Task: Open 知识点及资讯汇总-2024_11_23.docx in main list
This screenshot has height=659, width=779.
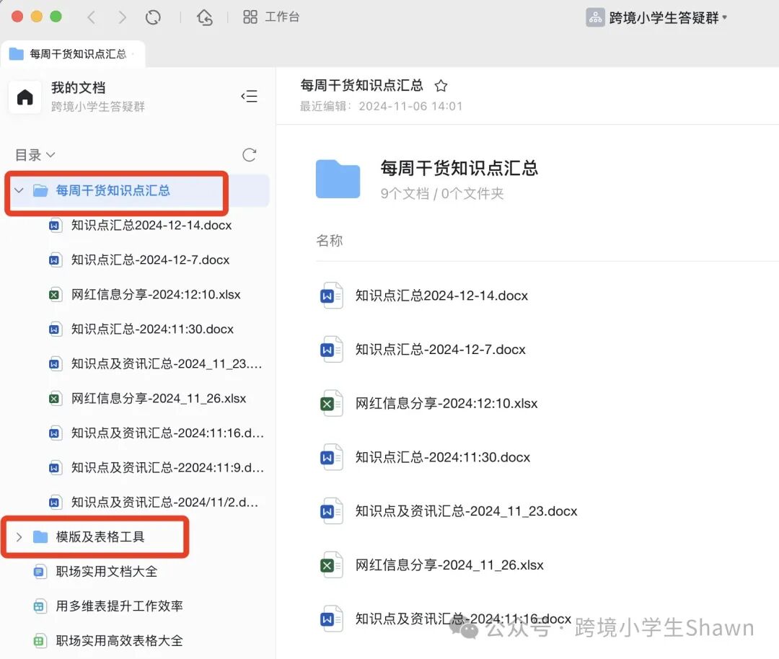Action: (466, 511)
